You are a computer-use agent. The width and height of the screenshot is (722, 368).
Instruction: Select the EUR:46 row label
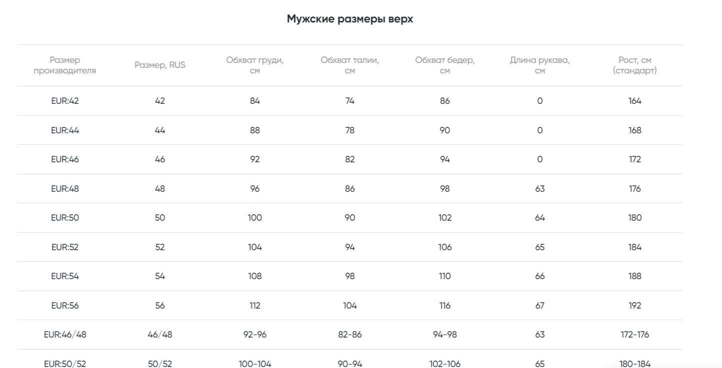pos(65,159)
